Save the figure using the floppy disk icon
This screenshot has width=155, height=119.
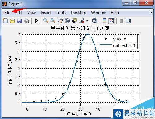(20, 21)
